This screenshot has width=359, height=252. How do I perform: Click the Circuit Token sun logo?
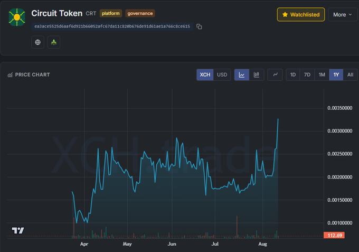[x=17, y=17]
